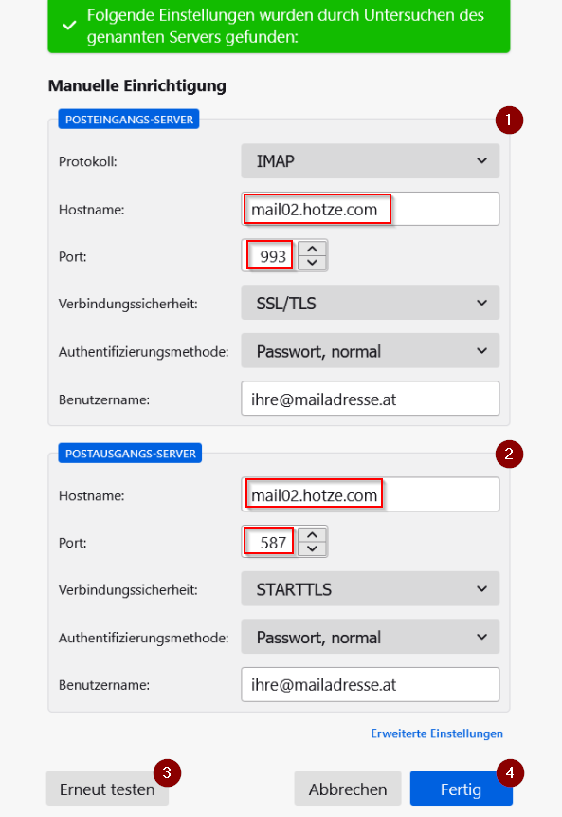This screenshot has height=817, width=562.
Task: Increase outgoing server port with up arrow
Action: pos(312,535)
